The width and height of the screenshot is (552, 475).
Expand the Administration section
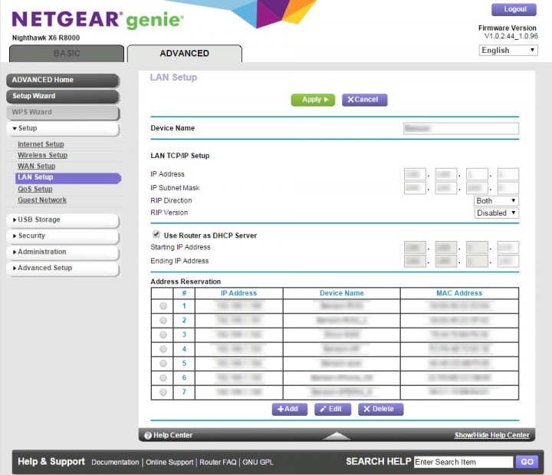pyautogui.click(x=63, y=252)
